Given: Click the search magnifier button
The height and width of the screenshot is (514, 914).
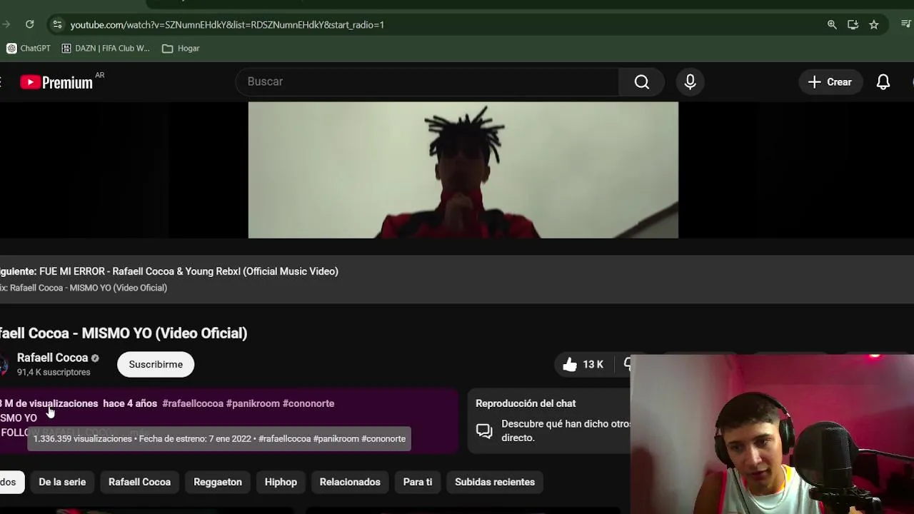Looking at the screenshot, I should [642, 82].
